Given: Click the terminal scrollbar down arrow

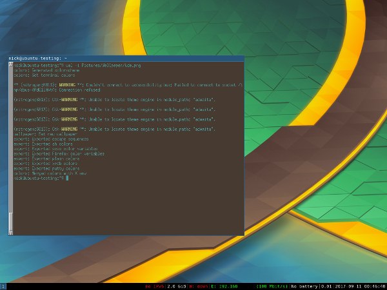Looking at the screenshot, I should 10,233.
